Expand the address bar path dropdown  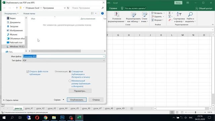(x=65, y=8)
